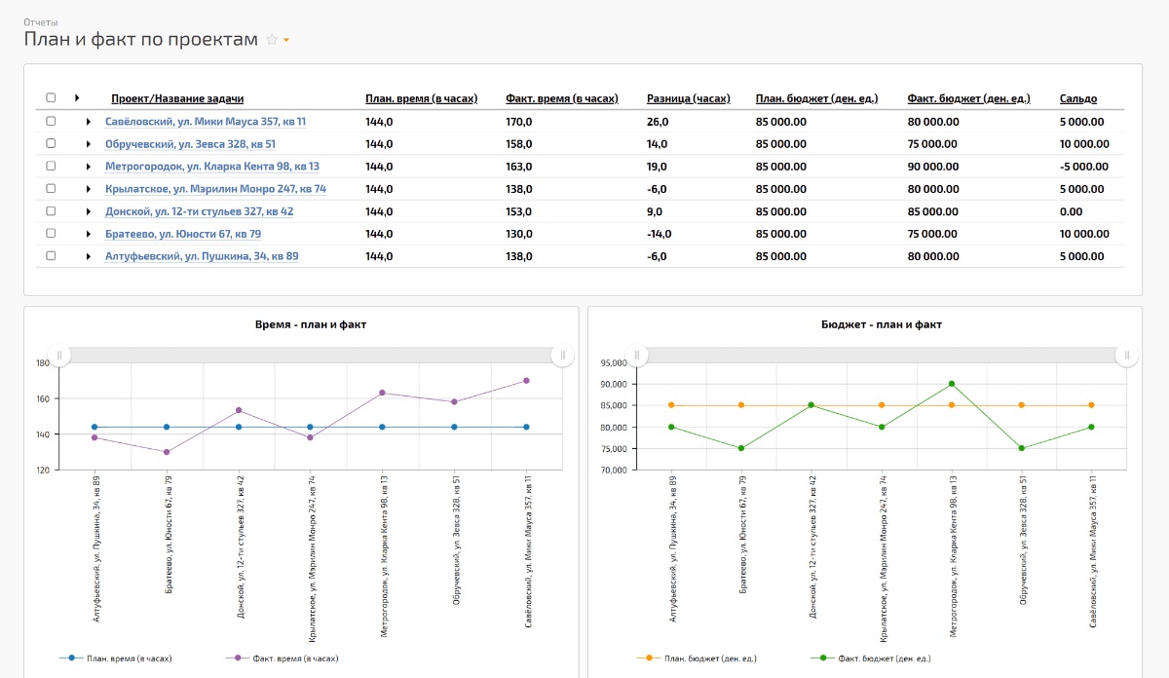Screen dimensions: 1169x678
Task: Toggle Факт. время legend marker in time chart
Action: 238,659
